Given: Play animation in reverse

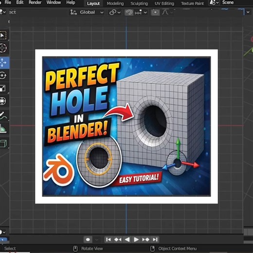Looking at the screenshot, I should 127,239.
